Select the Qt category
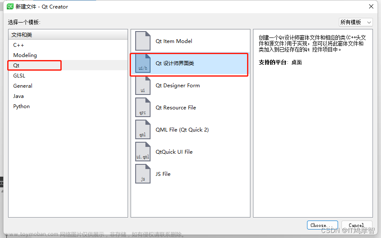 pos(68,66)
